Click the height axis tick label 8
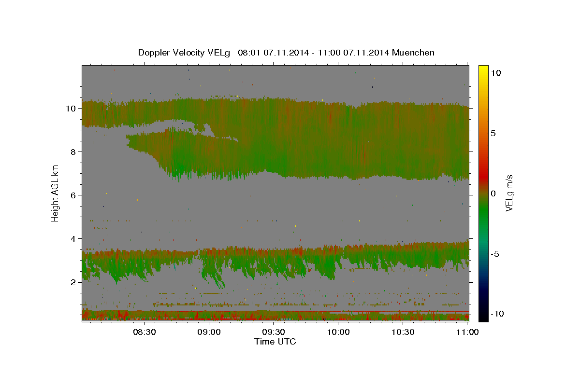Screen dimensions: 580x386 click(x=73, y=152)
